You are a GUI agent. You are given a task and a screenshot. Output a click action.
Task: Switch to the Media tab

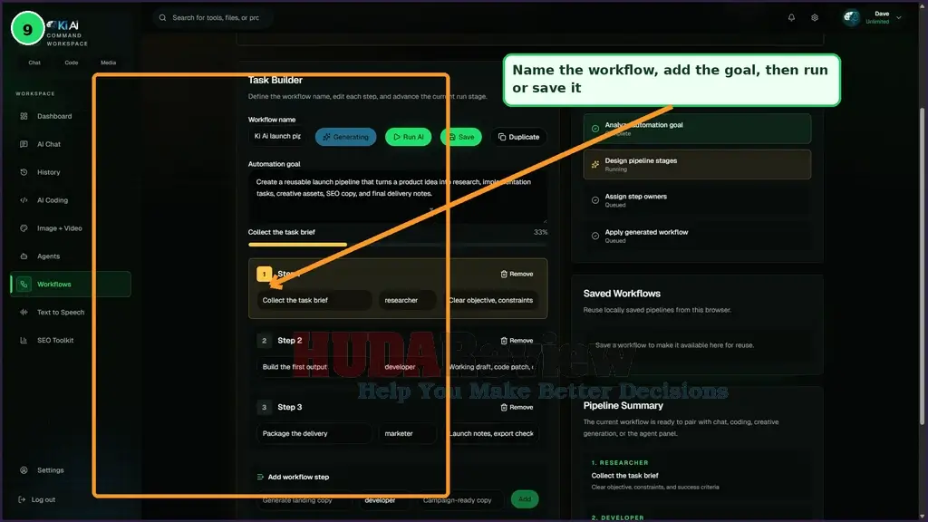pyautogui.click(x=109, y=63)
